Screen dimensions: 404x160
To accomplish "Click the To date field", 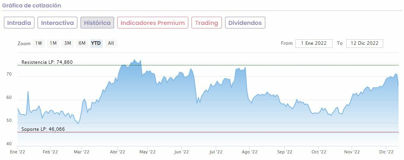I will 365,43.
